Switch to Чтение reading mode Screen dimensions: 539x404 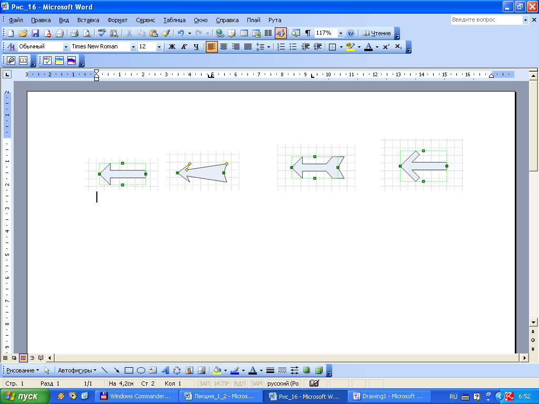click(x=377, y=33)
